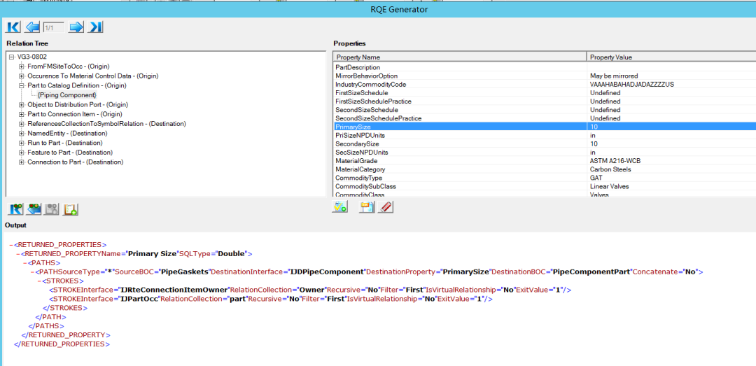756x366 pixels.
Task: Collapse the opening PATHS XML element
Action: point(26,263)
